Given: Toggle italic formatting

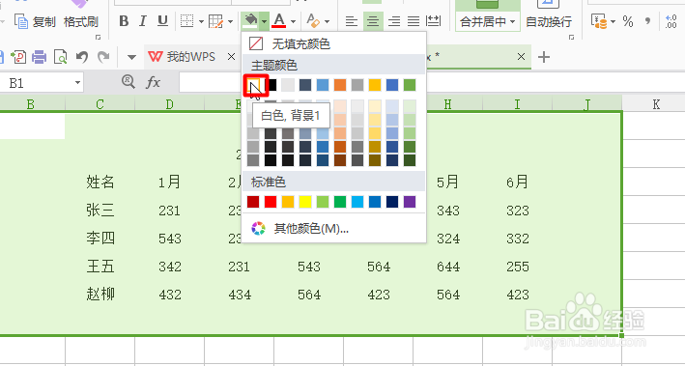Looking at the screenshot, I should click(143, 20).
